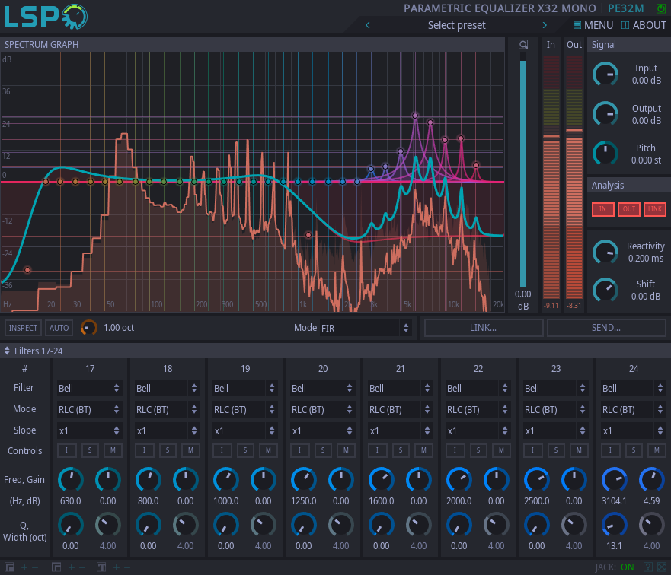The width and height of the screenshot is (671, 575).
Task: Toggle the IN analysis button
Action: (x=602, y=209)
